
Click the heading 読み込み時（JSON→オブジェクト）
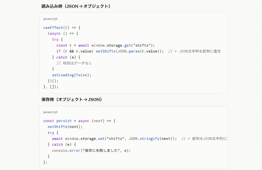coord(76,6)
